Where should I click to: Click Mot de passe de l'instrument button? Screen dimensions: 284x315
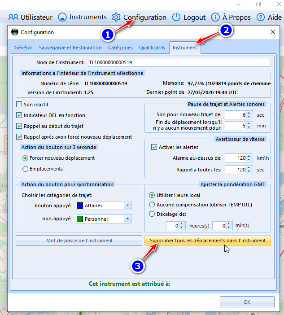[79, 241]
